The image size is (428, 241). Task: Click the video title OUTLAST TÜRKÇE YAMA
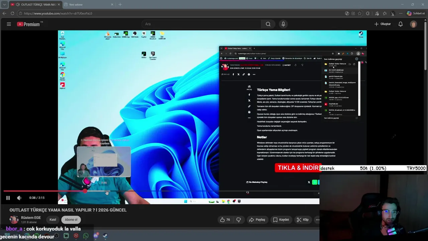[x=68, y=210]
